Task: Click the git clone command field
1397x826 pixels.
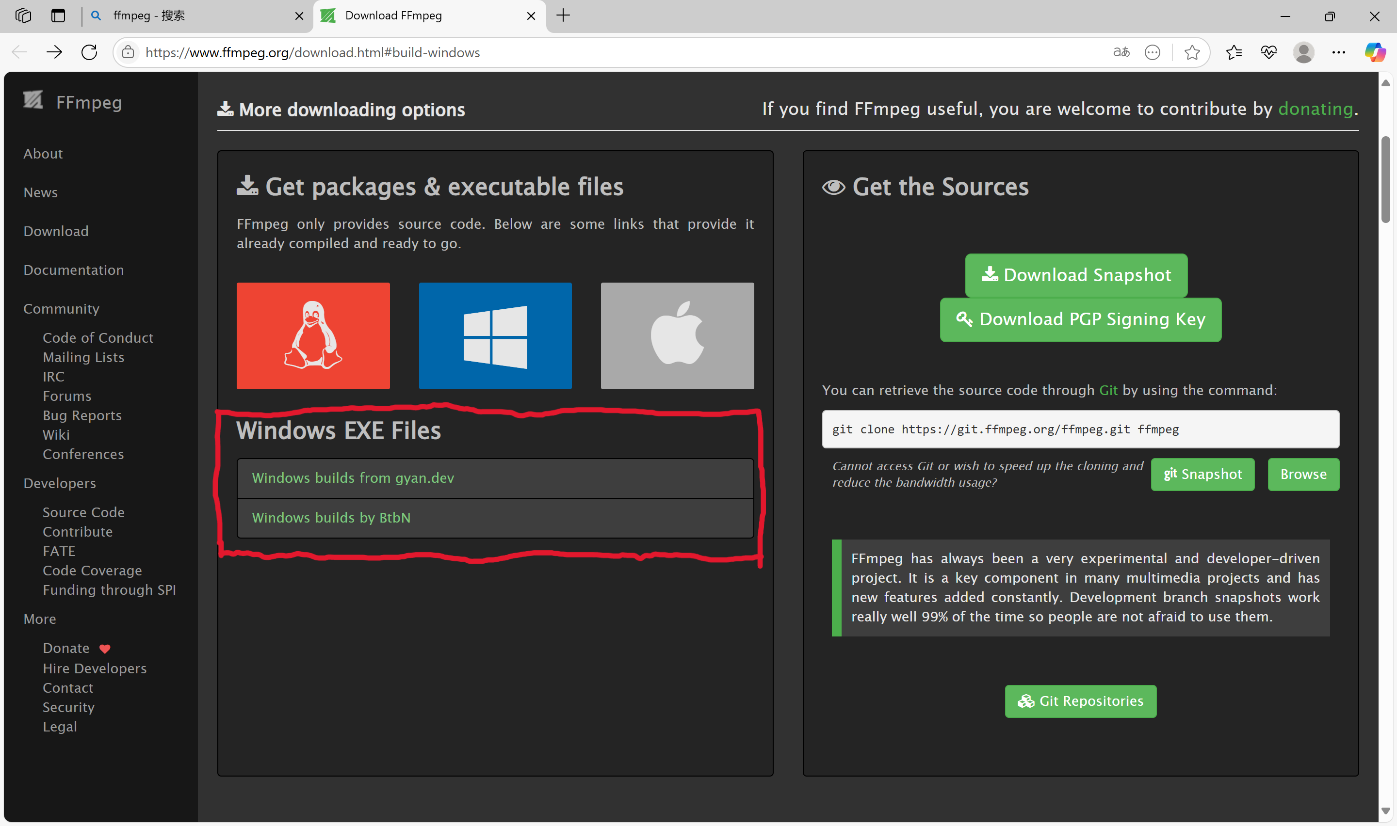Action: tap(1080, 429)
